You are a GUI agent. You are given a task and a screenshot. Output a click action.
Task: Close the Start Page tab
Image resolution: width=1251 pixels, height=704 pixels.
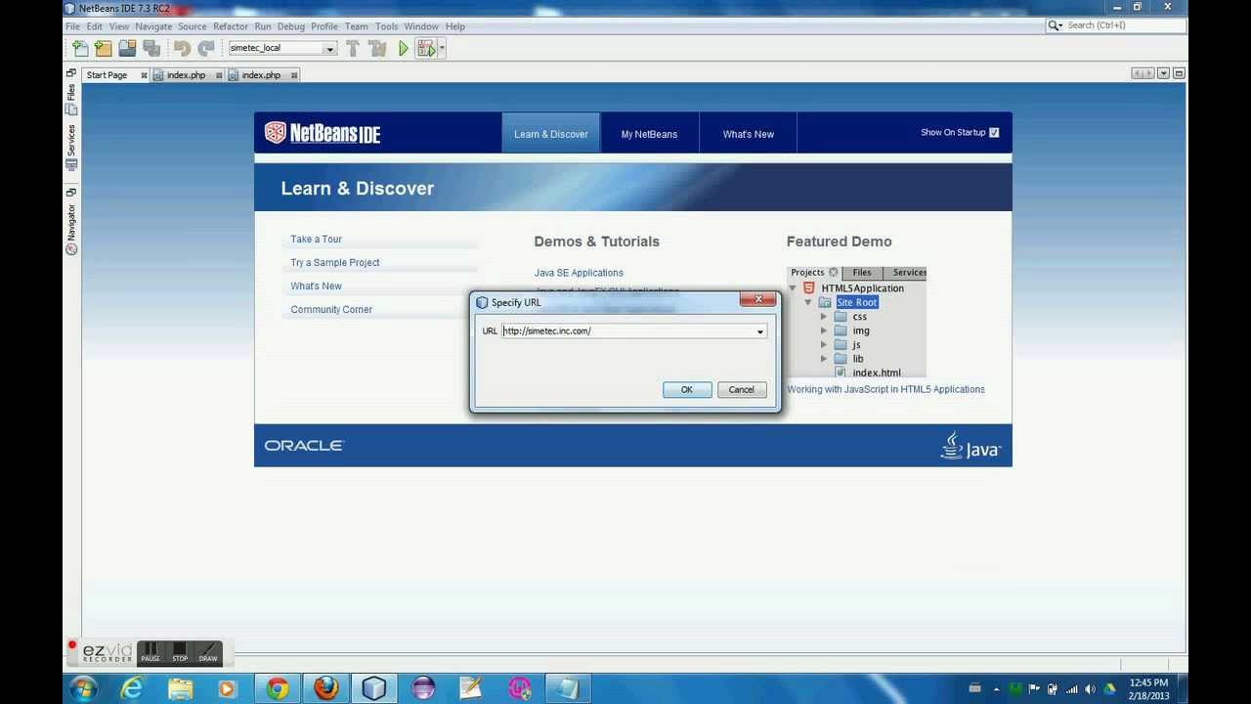144,75
